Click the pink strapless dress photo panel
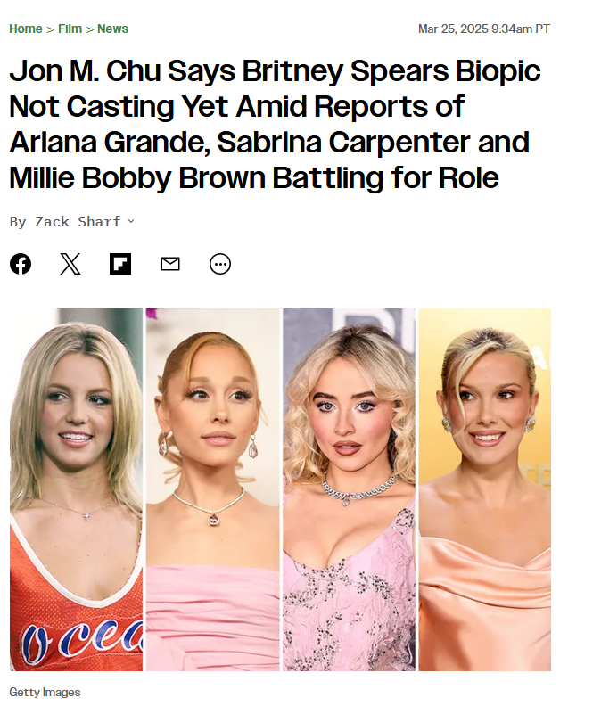The height and width of the screenshot is (706, 601). pos(212,489)
